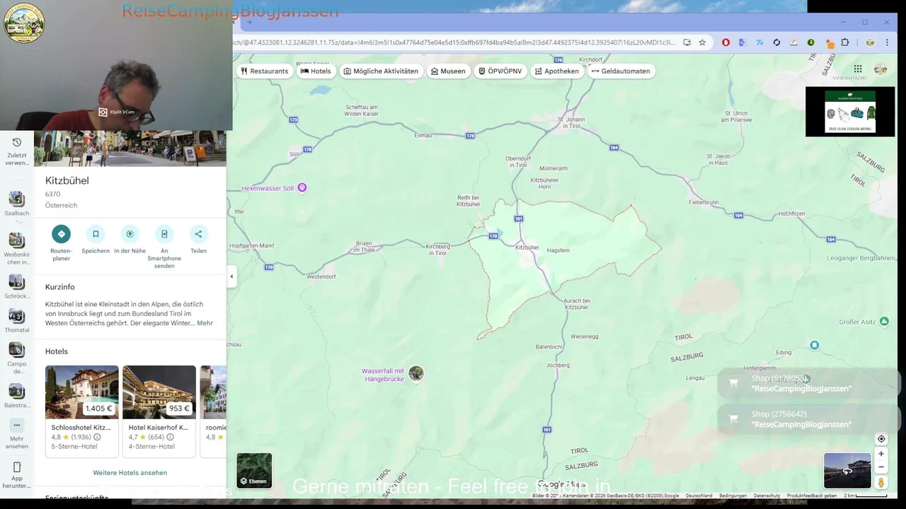Open the Zuletzt verwendet history icon
This screenshot has width=906, height=509.
17,143
